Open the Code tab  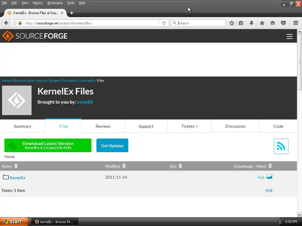point(278,126)
